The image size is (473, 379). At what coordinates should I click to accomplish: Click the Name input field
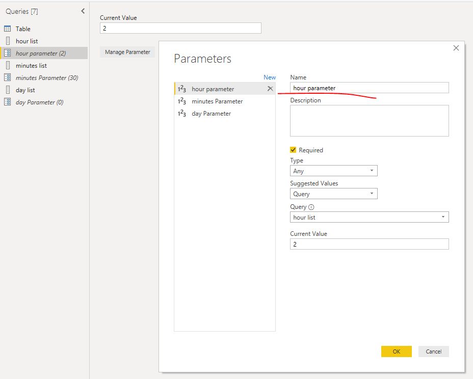point(369,88)
